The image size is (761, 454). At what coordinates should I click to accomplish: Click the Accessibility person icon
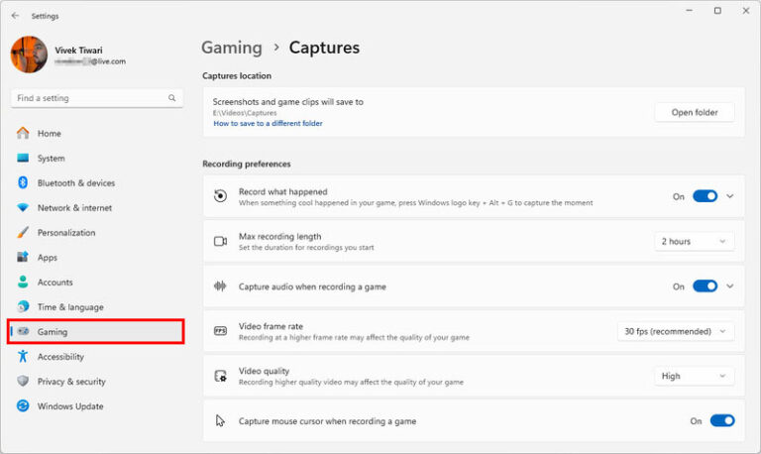(23, 357)
